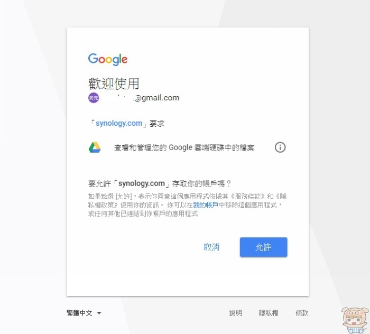The height and width of the screenshot is (334, 370).
Task: Click the 歡迎使用 heading
Action: point(114,83)
